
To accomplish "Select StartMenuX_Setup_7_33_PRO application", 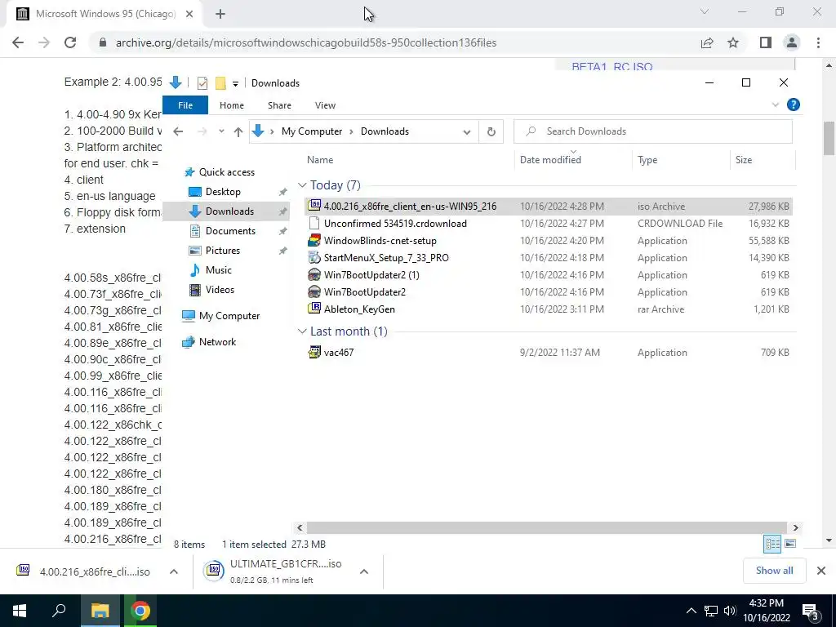I will [x=548, y=257].
